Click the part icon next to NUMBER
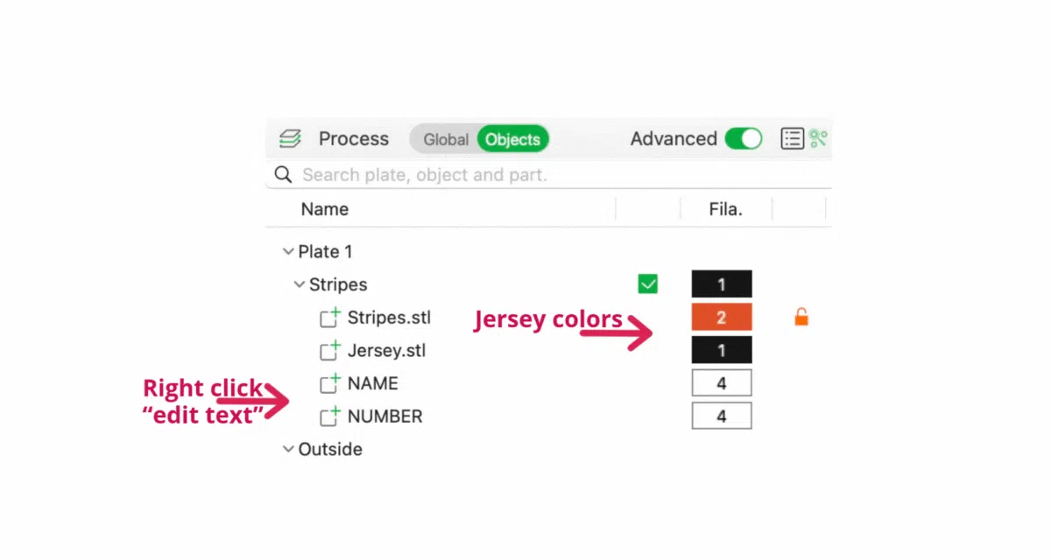The image size is (1051, 560). [330, 416]
